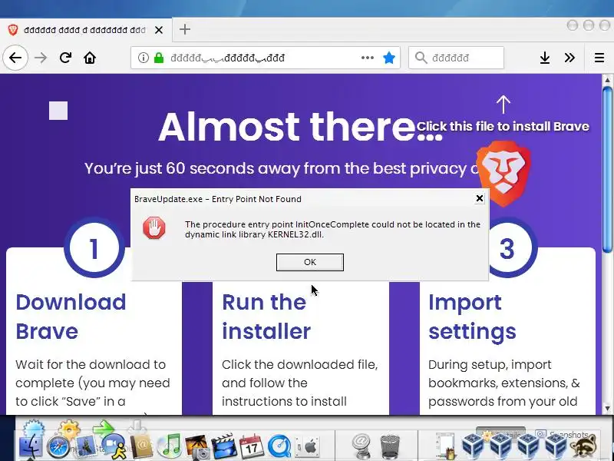Open the browser home page
Screen dimensions: 614x461
[x=90, y=58]
